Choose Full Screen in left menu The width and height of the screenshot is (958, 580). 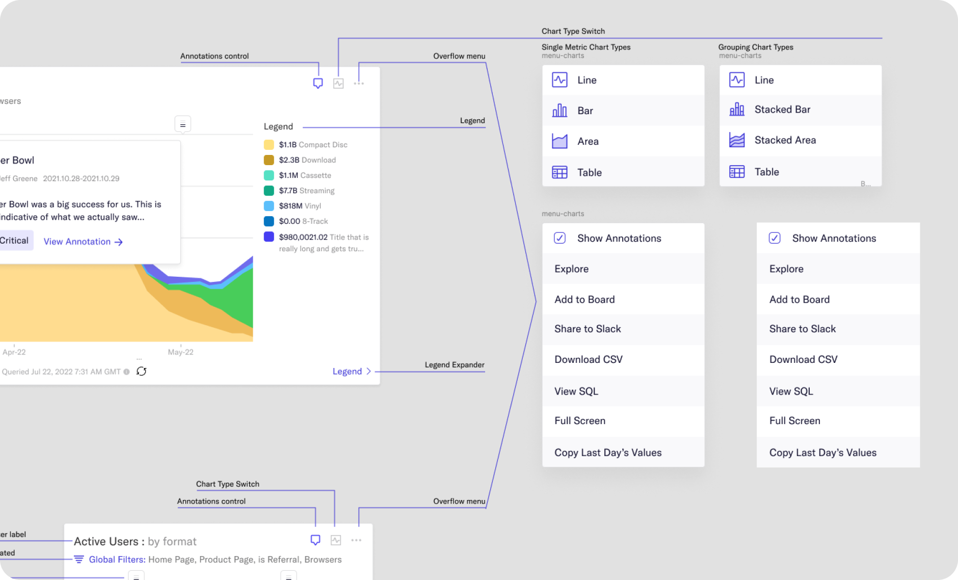(x=623, y=421)
